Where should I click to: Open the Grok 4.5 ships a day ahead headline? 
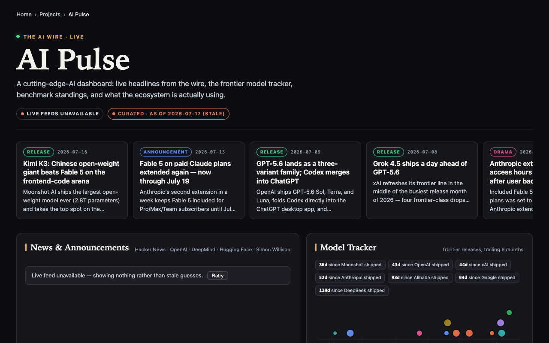tap(422, 180)
